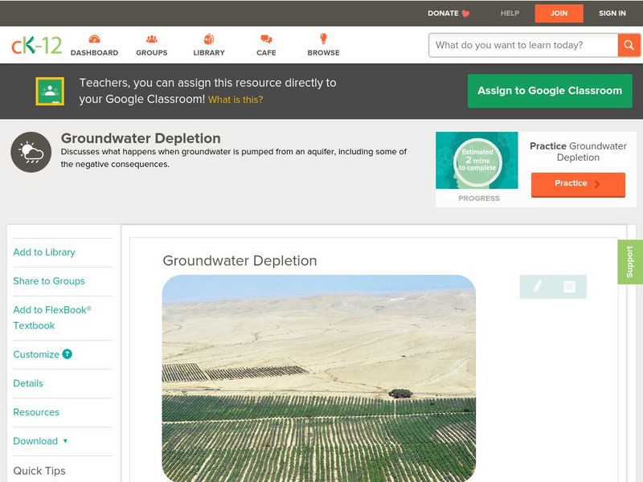Click the orange search magnifier icon

630,45
